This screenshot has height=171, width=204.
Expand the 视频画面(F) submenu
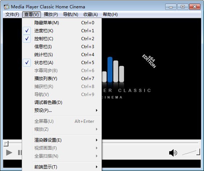coord(62,148)
